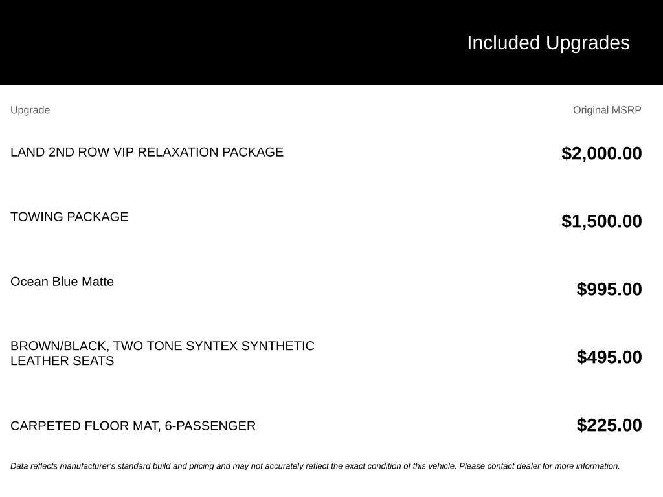663x497 pixels.
Task: Click the word SYNTHETIC in seats upgrade
Action: click(278, 346)
